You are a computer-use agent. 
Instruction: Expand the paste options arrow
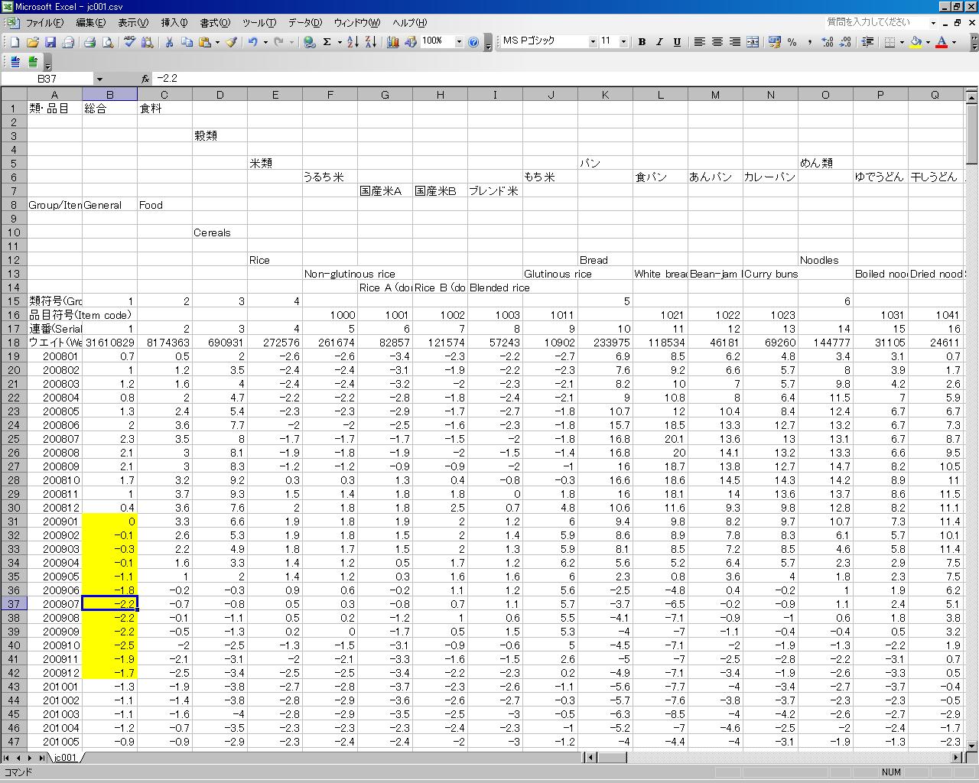tap(217, 42)
